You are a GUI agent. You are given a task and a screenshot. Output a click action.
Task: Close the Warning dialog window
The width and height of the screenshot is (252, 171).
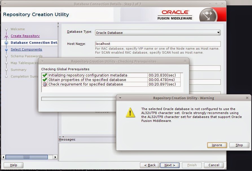(247, 98)
